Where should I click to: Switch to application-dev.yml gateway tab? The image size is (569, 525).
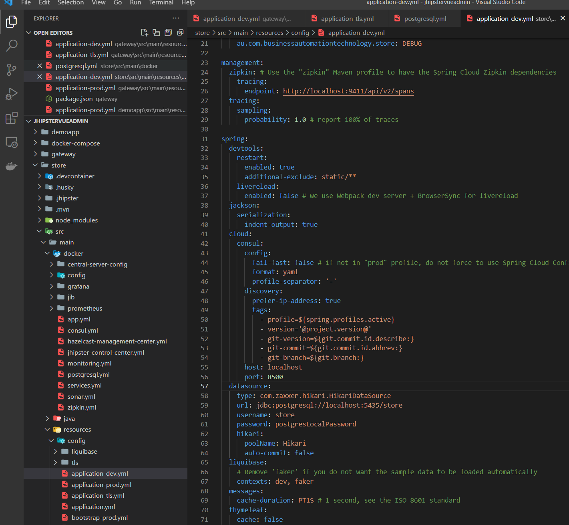[x=246, y=18]
